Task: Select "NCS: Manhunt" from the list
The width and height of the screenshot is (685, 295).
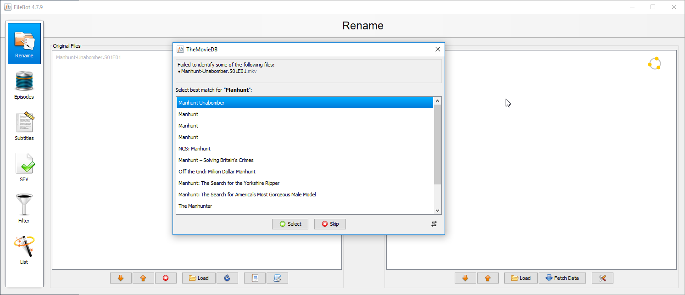Action: 305,149
